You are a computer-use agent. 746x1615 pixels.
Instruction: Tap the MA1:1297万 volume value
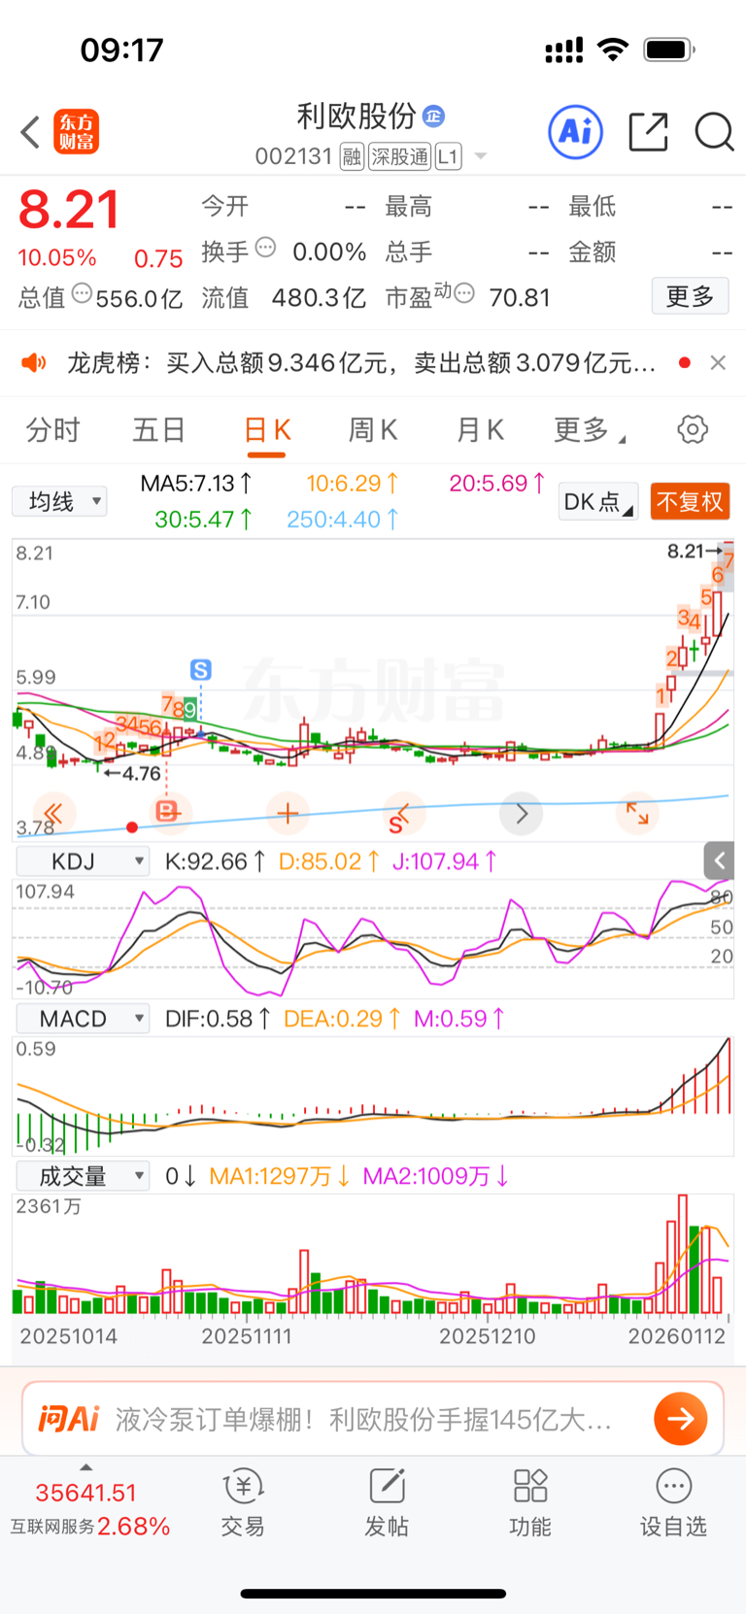[x=280, y=1176]
